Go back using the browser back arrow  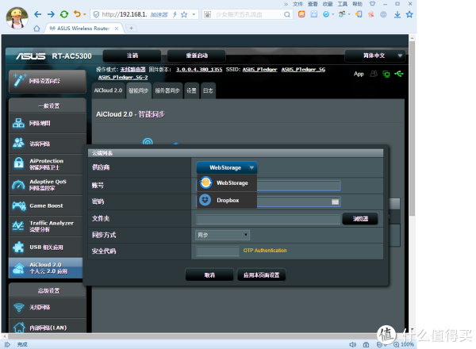pos(37,14)
